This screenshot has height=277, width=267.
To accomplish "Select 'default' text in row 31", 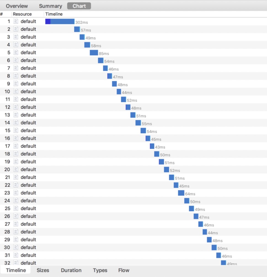I will tap(28, 255).
